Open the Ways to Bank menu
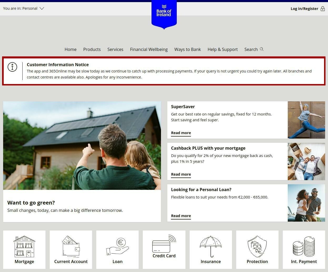Viewport: 328px width, 272px height. pos(188,49)
